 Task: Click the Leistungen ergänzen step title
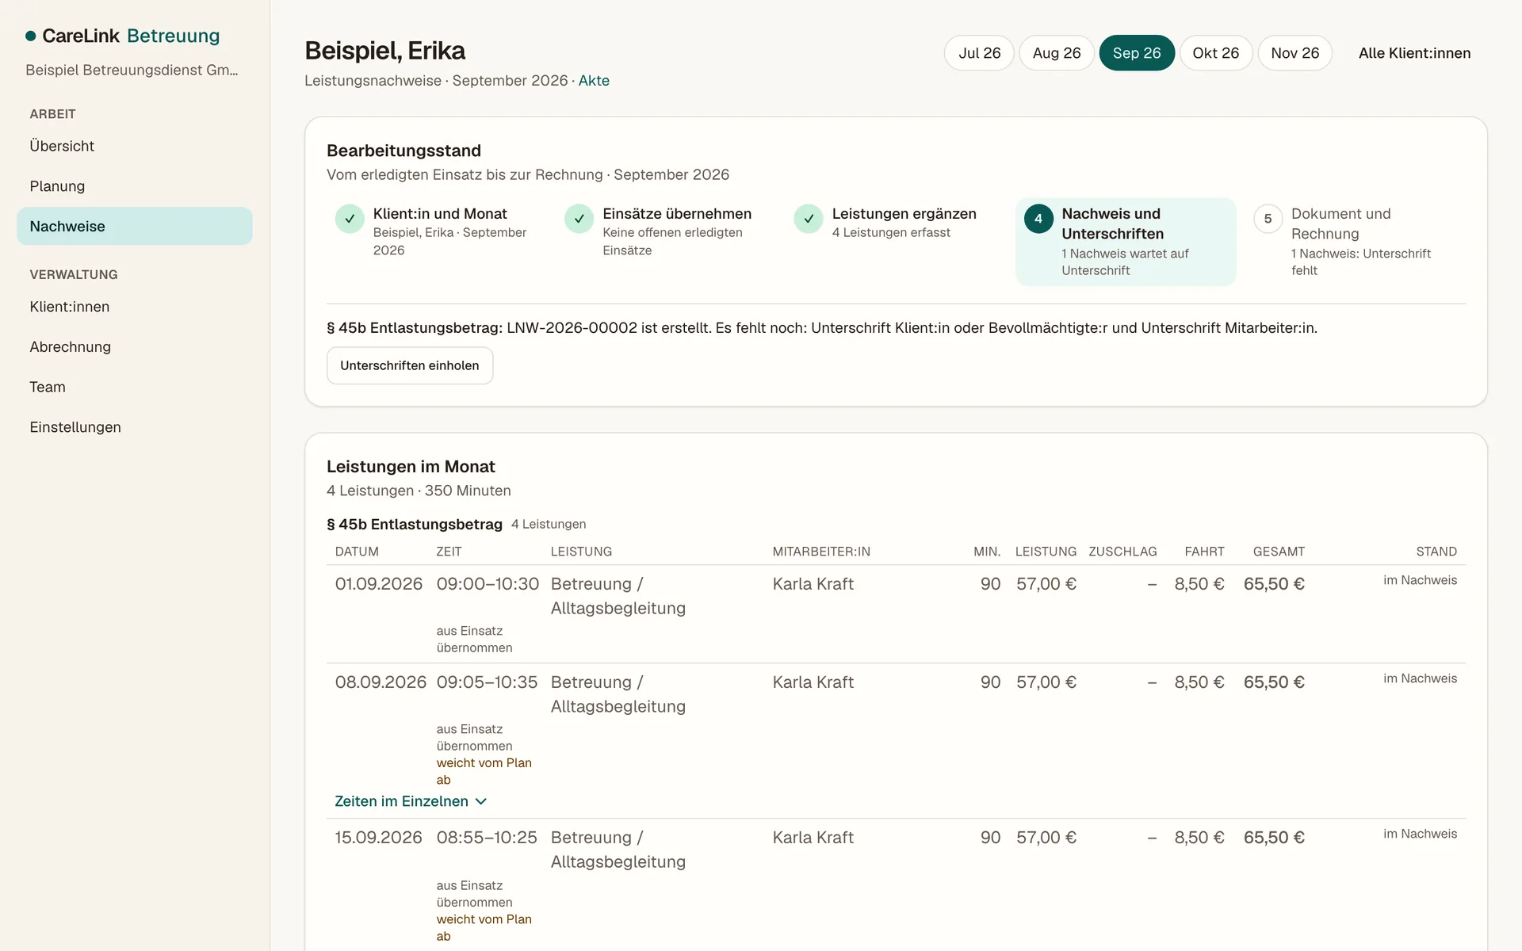pos(904,214)
